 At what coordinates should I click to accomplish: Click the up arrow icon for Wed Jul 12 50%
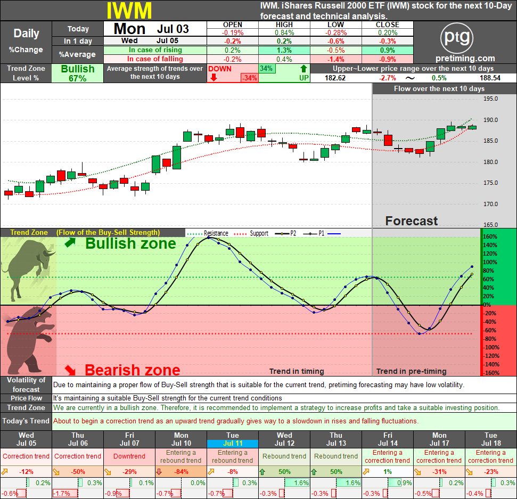262,472
